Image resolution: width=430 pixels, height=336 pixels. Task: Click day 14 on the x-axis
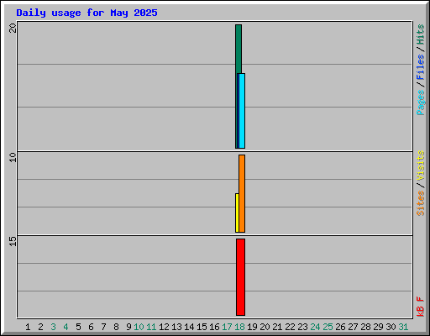click(189, 327)
